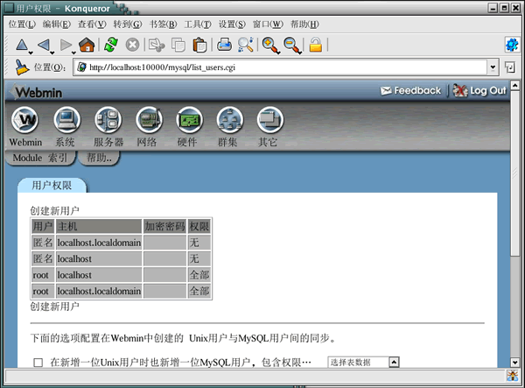This screenshot has height=388, width=525.
Task: Open the 工具(T) menu
Action: coord(198,25)
